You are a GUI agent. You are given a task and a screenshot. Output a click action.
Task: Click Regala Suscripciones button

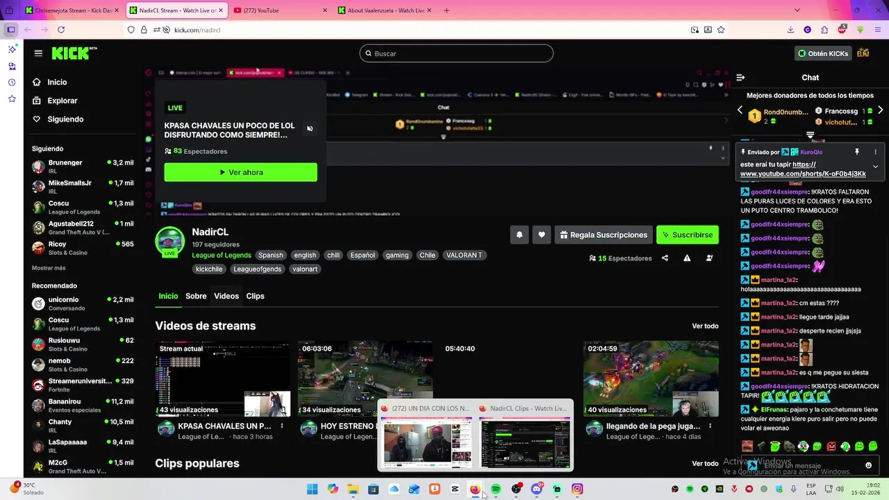pyautogui.click(x=604, y=235)
